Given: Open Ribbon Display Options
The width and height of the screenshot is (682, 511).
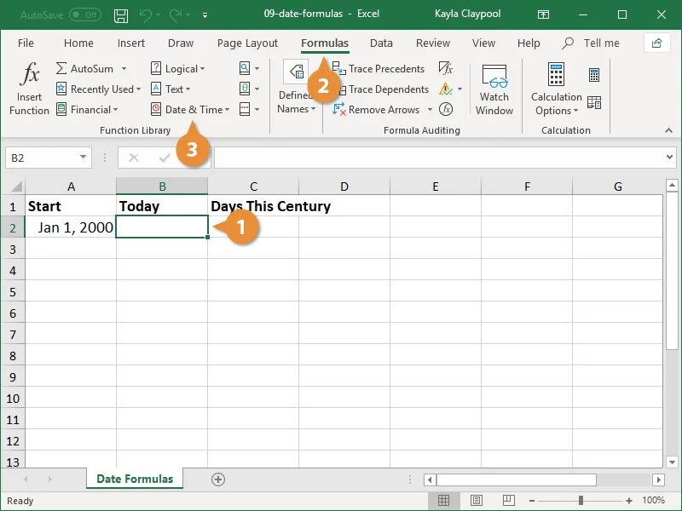Looking at the screenshot, I should (543, 14).
